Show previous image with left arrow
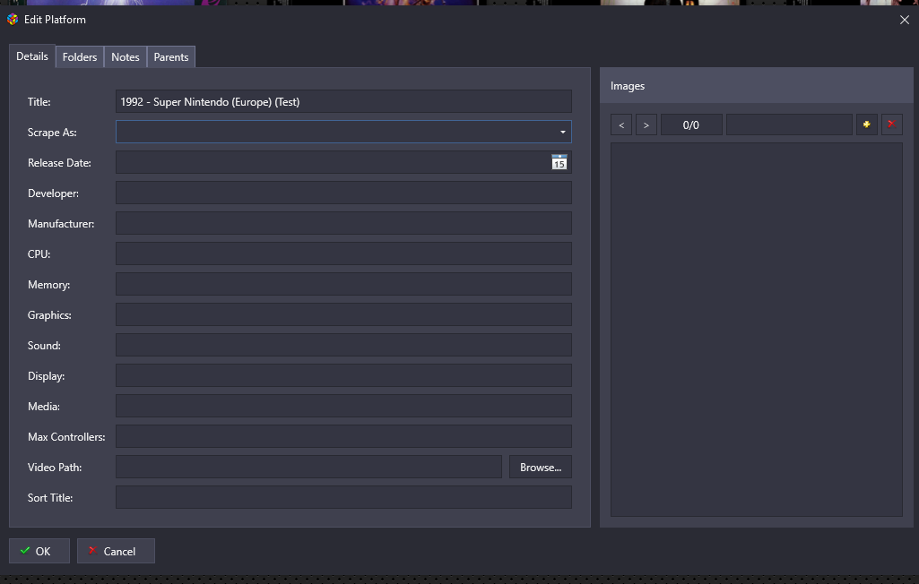 621,125
